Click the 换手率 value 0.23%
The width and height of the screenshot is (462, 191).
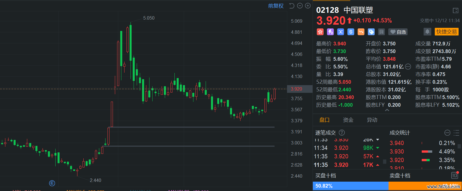pyautogui.click(x=440, y=82)
